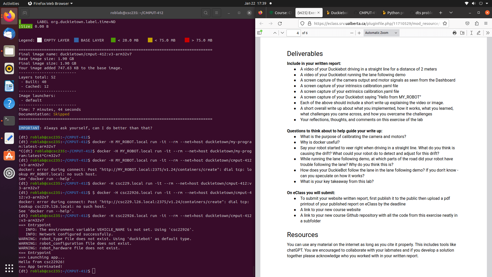Print the PDF document

(454, 33)
